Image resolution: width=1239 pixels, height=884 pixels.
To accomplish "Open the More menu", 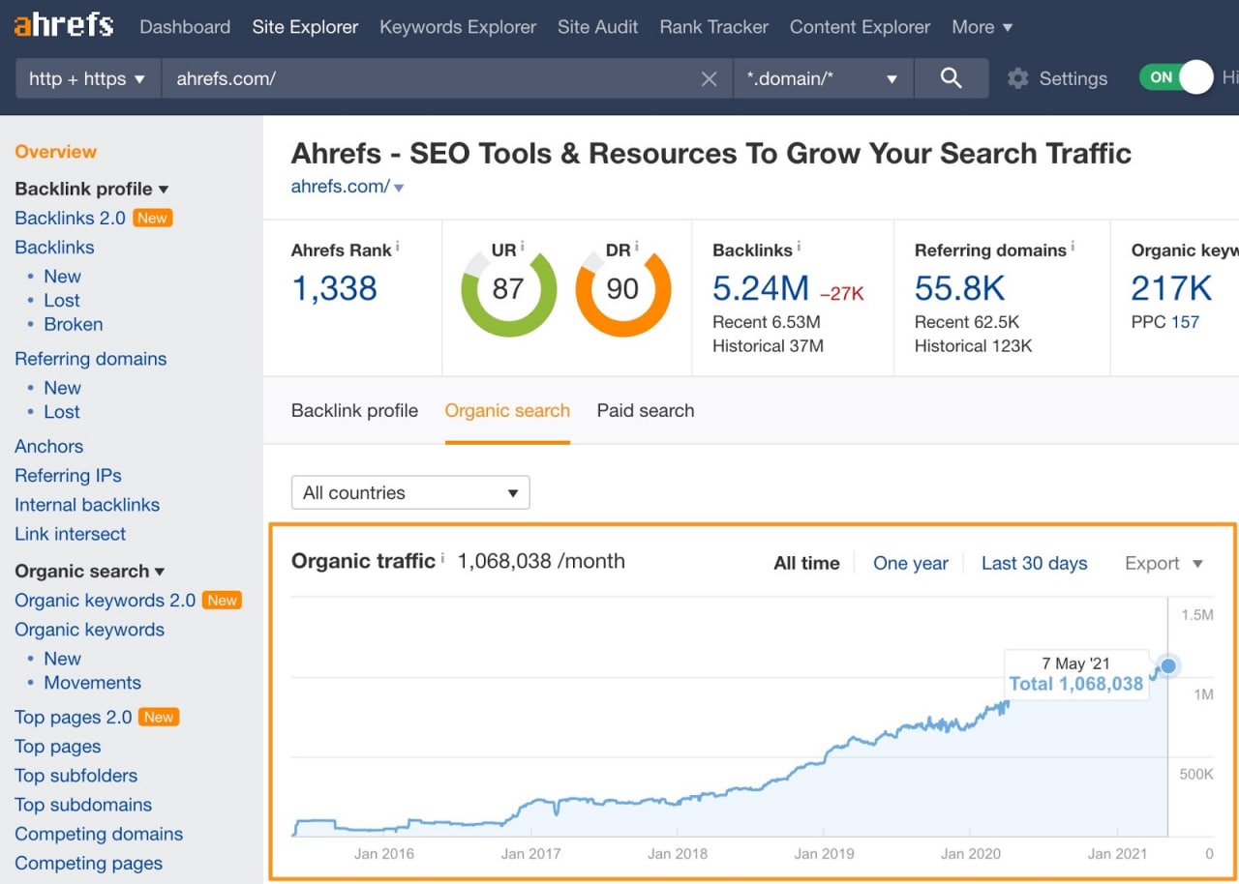I will click(982, 27).
